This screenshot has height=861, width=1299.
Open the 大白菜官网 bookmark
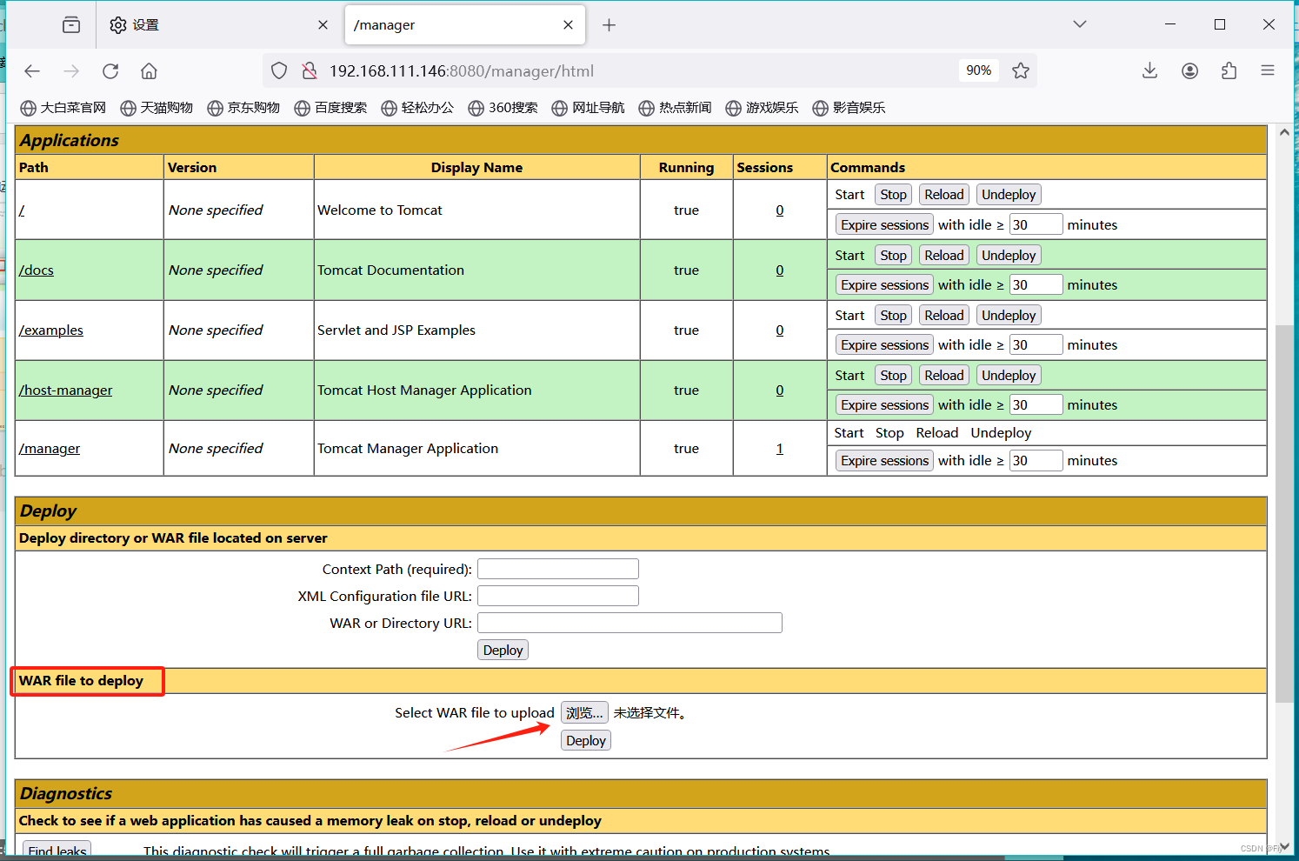(63, 108)
